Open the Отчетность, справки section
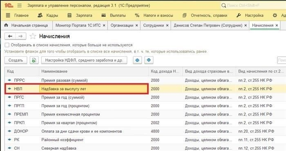Screen dimensions: 286x151 click(205, 15)
